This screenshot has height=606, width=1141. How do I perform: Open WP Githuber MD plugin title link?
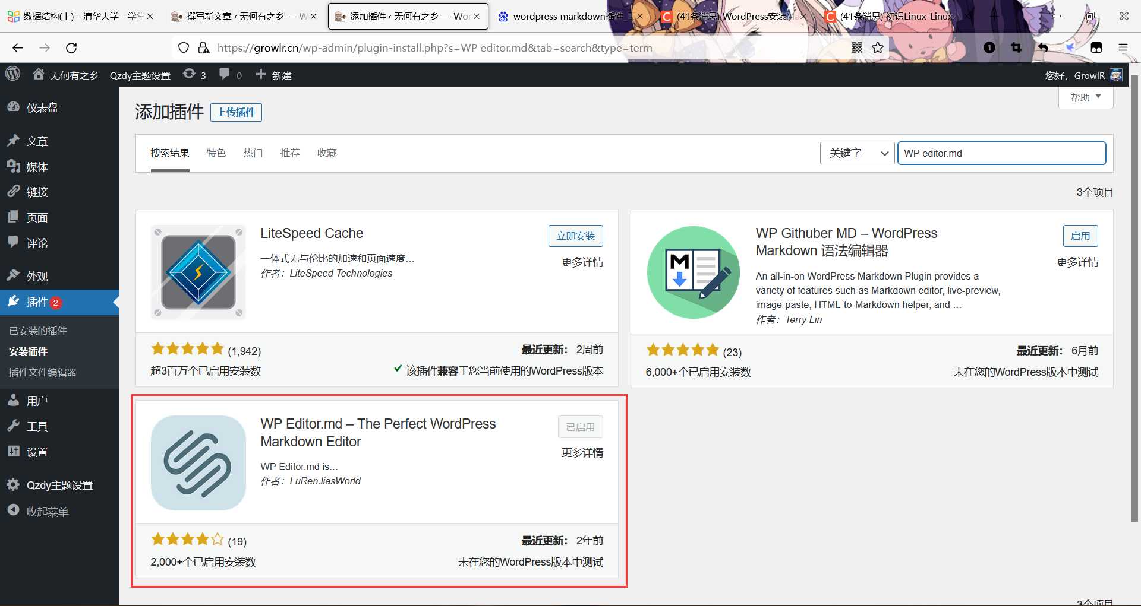click(846, 242)
